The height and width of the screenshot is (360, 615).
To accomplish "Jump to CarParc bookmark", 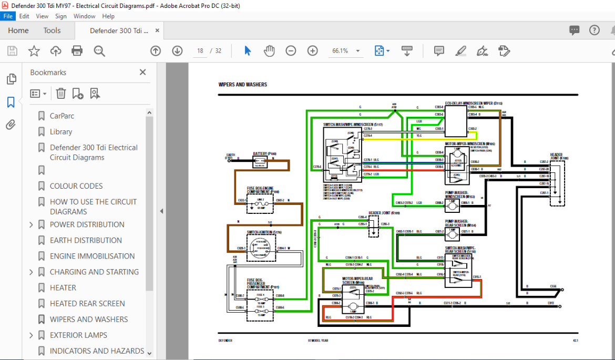I will coord(61,116).
